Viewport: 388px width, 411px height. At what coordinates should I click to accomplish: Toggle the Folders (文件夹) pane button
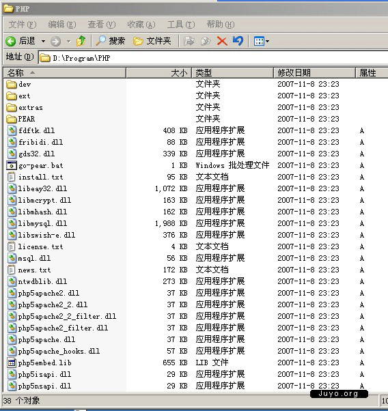[x=152, y=41]
